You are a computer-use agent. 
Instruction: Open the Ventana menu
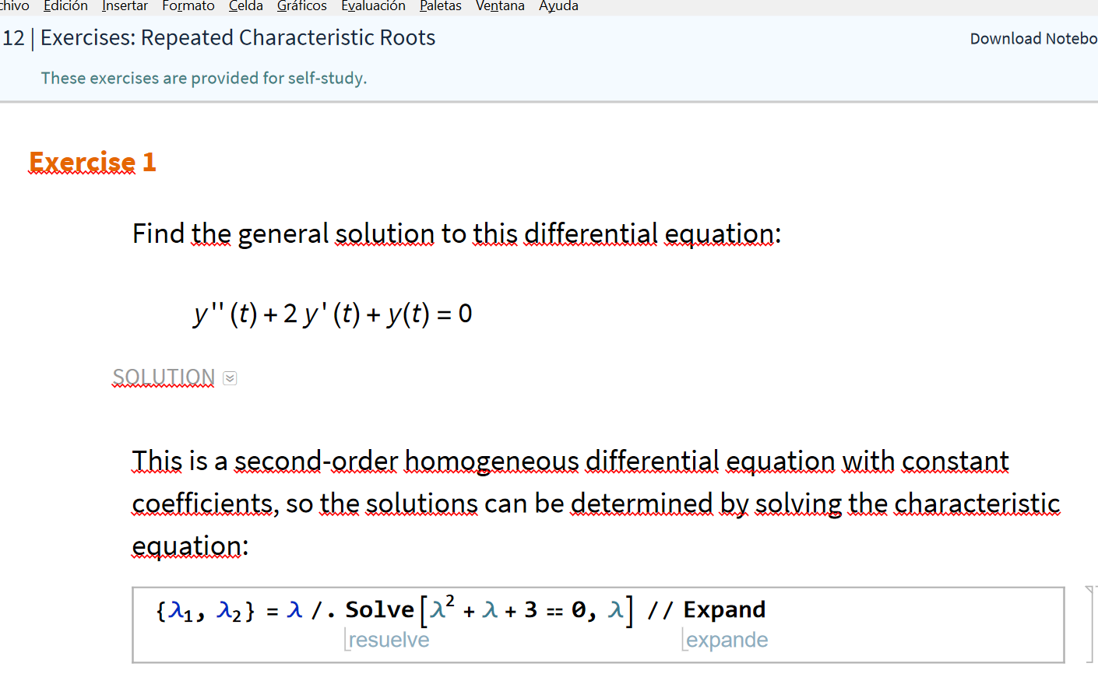click(x=500, y=6)
